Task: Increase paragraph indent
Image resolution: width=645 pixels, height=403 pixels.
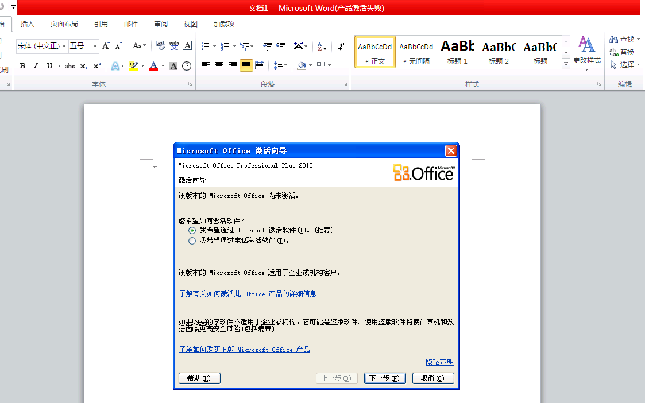Action: click(x=280, y=46)
